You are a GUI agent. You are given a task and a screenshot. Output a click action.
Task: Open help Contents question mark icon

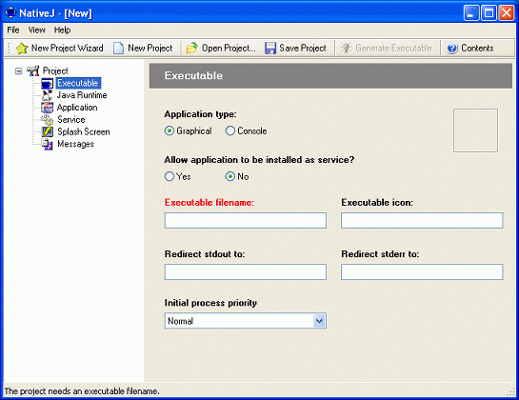click(x=451, y=49)
